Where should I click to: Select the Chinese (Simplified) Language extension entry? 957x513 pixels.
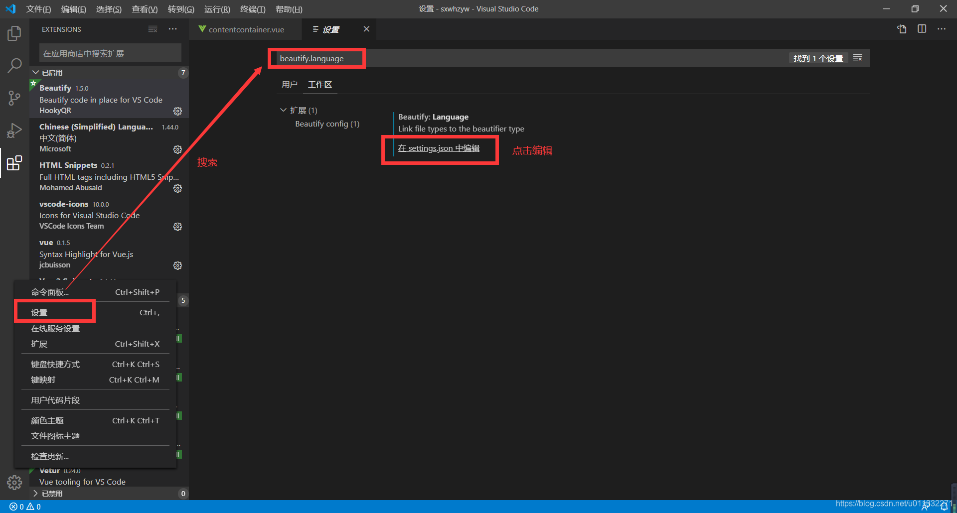[x=109, y=137]
